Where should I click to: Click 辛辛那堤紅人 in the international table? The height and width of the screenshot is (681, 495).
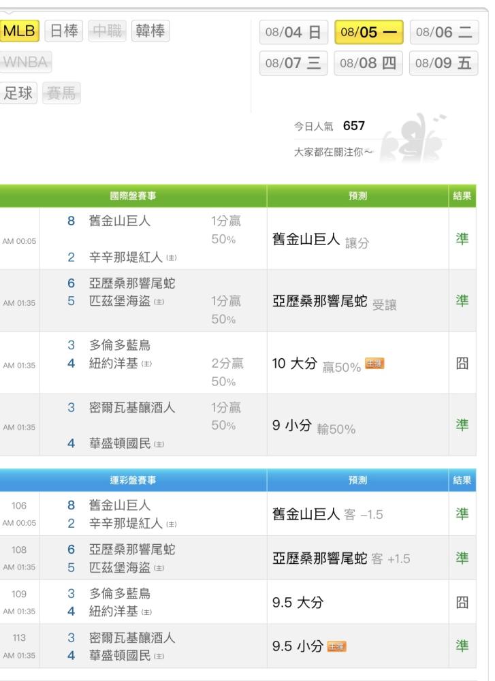126,257
